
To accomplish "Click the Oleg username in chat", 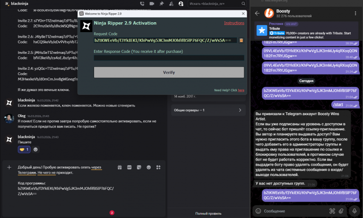I will pyautogui.click(x=22, y=116).
